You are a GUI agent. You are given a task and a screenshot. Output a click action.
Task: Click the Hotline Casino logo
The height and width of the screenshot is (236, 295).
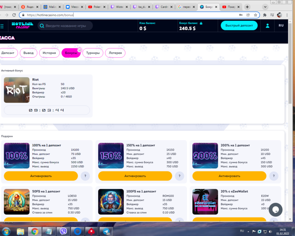click(x=19, y=26)
